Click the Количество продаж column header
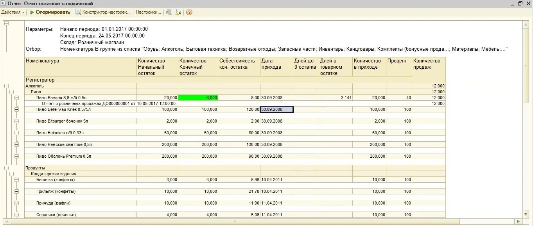This screenshot has width=533, height=226. [x=429, y=70]
